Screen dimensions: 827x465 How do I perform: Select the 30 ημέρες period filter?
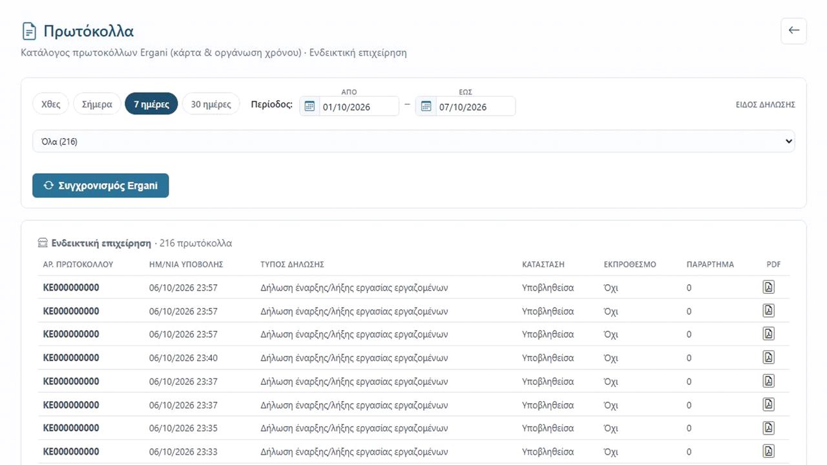tap(211, 104)
